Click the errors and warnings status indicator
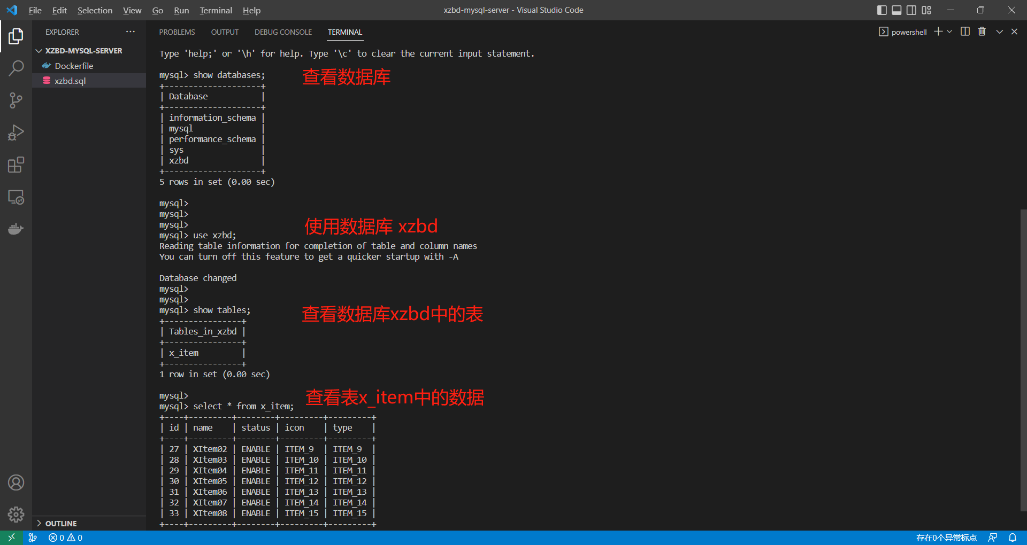Image resolution: width=1027 pixels, height=545 pixels. (65, 538)
